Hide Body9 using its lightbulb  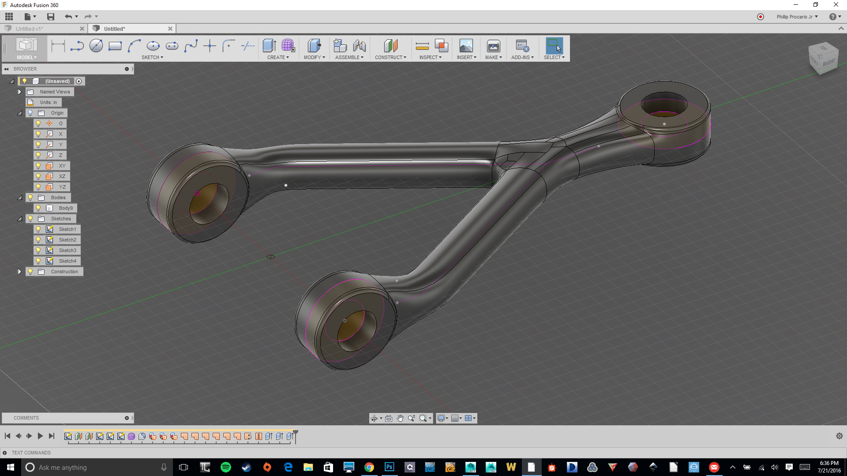[x=38, y=208]
